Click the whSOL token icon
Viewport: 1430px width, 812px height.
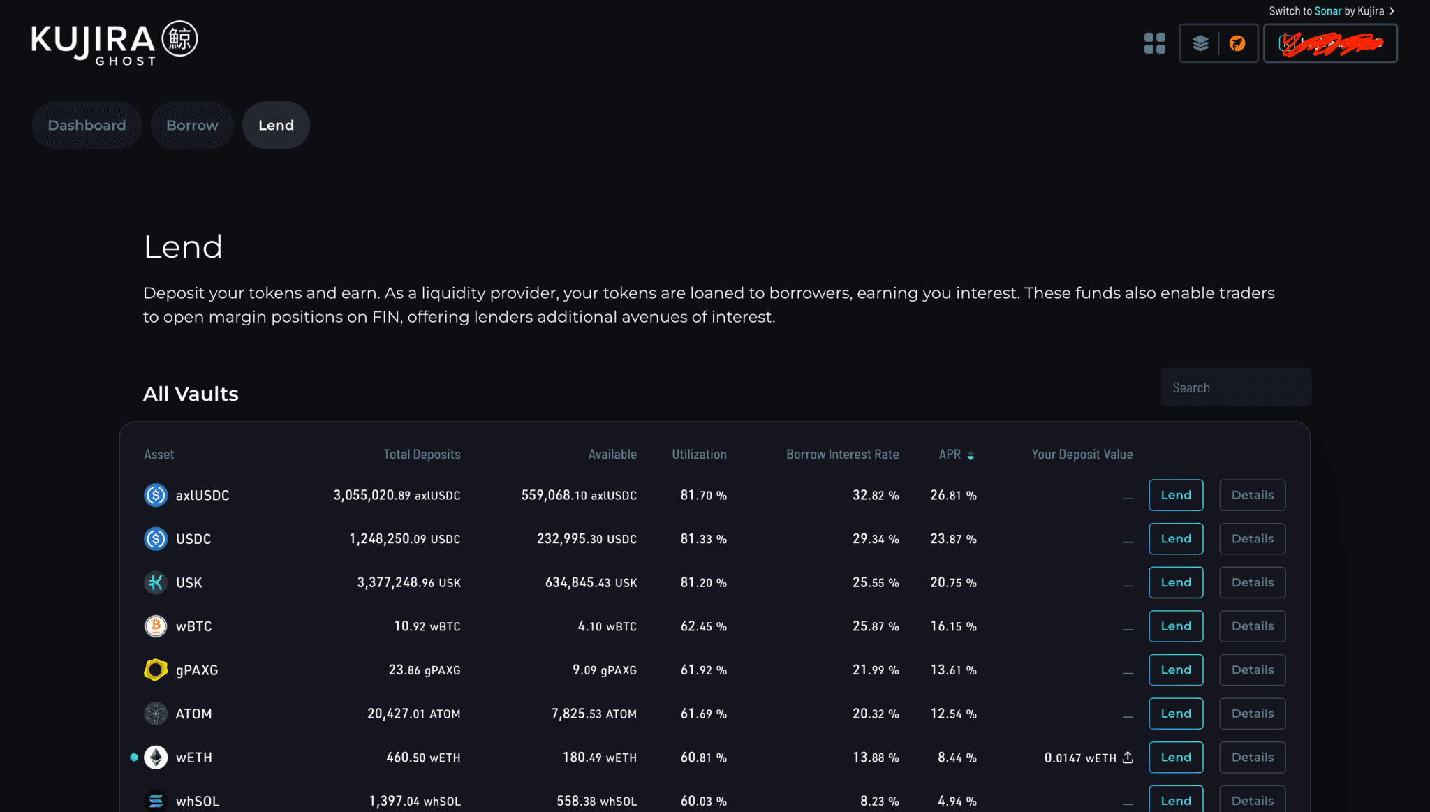pyautogui.click(x=156, y=801)
